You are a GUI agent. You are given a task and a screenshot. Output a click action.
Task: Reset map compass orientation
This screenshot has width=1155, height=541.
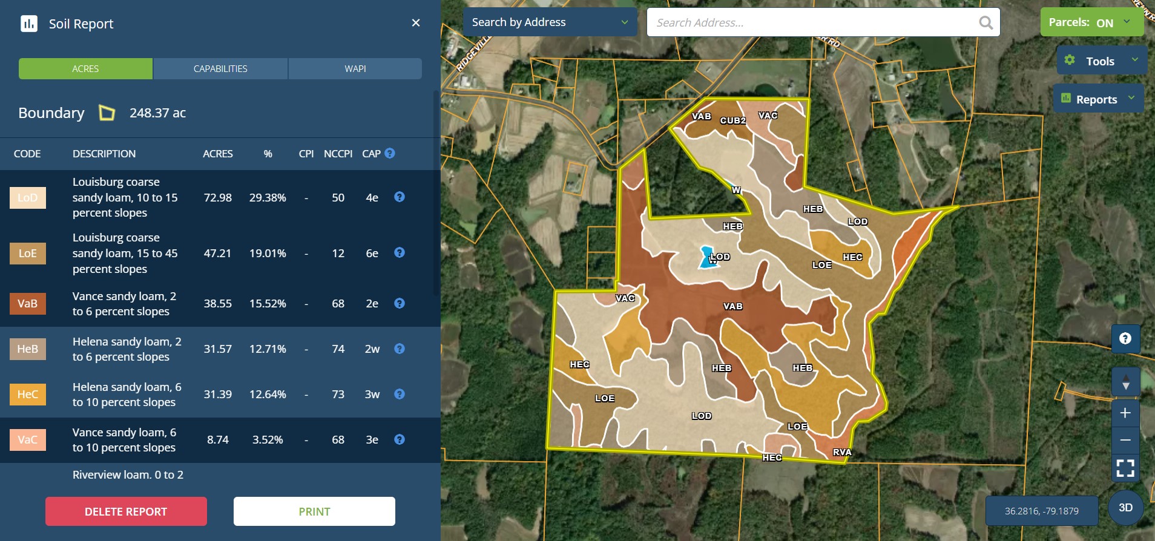[1125, 382]
